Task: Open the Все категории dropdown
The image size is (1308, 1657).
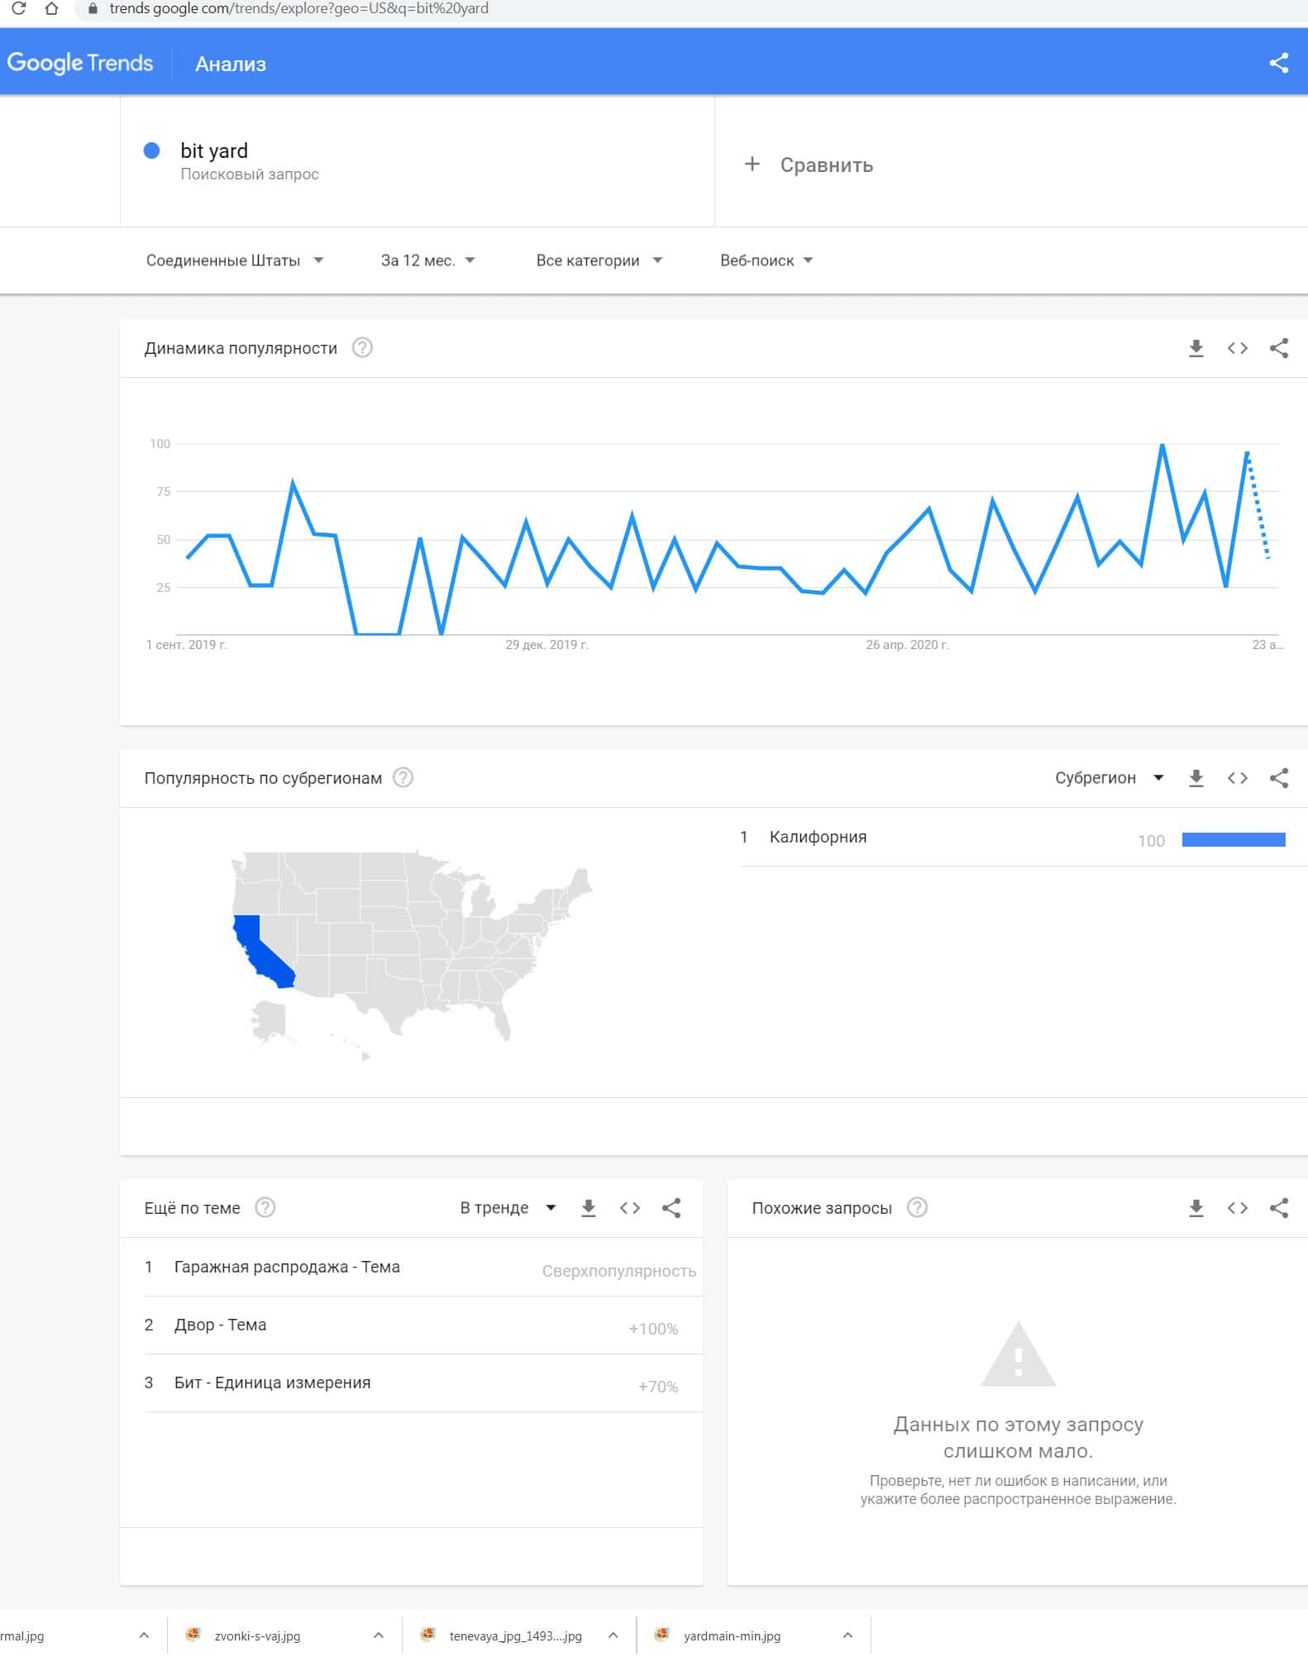Action: 599,260
